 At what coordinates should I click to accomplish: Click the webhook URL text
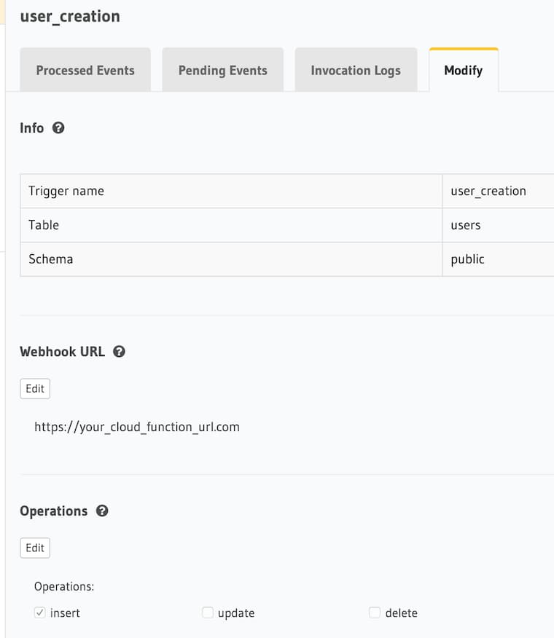coord(137,427)
